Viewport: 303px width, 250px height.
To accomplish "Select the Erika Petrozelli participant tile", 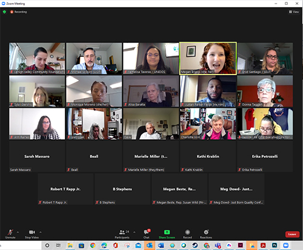I will click(x=265, y=156).
